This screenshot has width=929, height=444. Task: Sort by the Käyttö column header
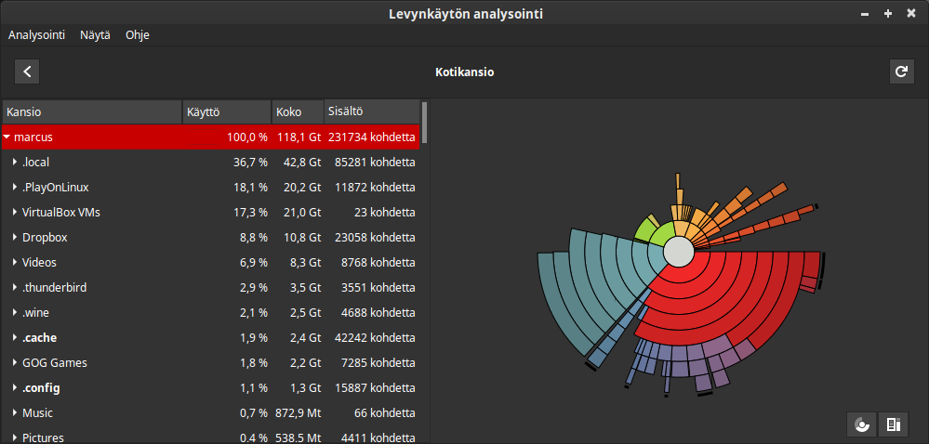point(225,112)
